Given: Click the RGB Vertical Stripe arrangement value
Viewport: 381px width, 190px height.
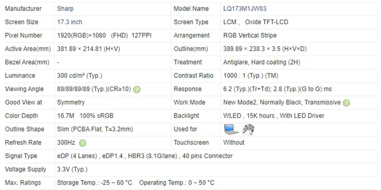Looking at the screenshot, I should tap(250, 36).
